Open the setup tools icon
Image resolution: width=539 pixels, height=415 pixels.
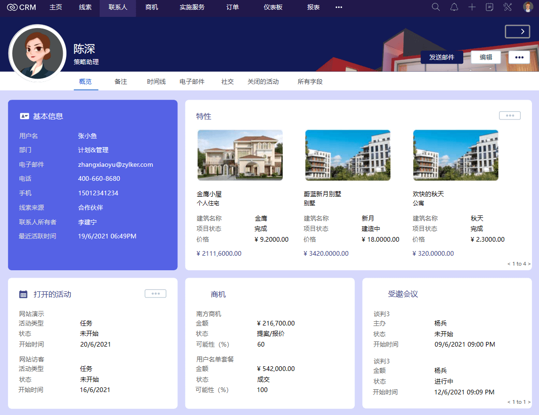508,7
